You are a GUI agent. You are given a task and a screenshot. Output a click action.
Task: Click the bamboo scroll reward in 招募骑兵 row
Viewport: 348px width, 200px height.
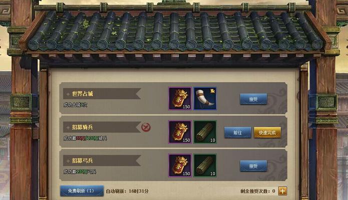[x=205, y=132]
